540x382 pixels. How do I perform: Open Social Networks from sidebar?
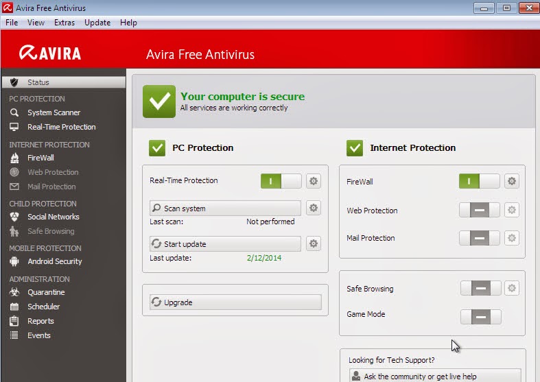(x=54, y=217)
